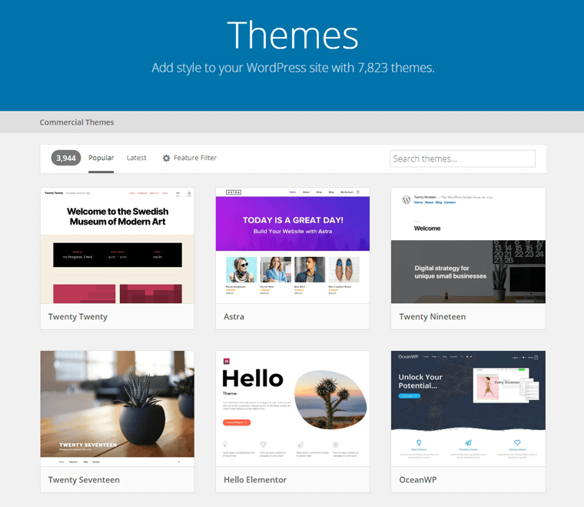Open the Astra theme preview thumbnail
The height and width of the screenshot is (507, 584).
(x=293, y=245)
